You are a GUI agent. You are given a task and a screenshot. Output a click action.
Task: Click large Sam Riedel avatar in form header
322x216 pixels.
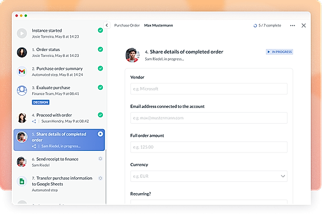pyautogui.click(x=132, y=55)
